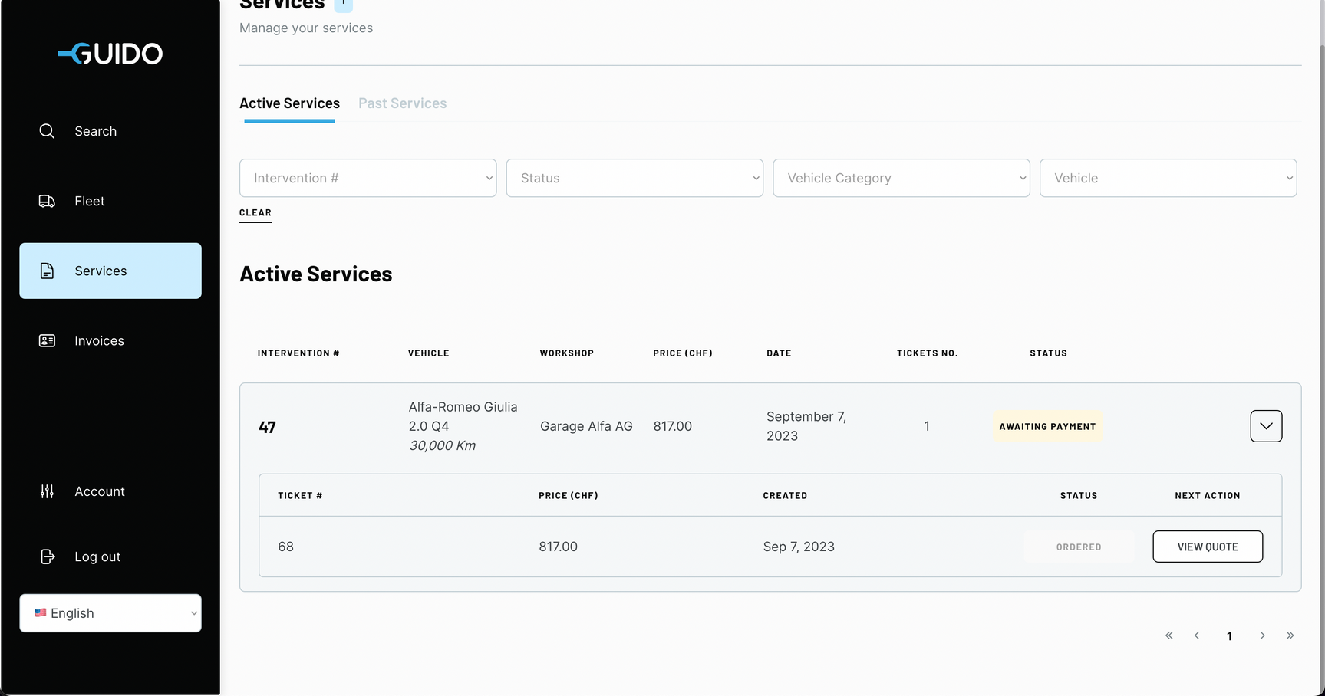Click the CREATED column header

tap(785, 496)
